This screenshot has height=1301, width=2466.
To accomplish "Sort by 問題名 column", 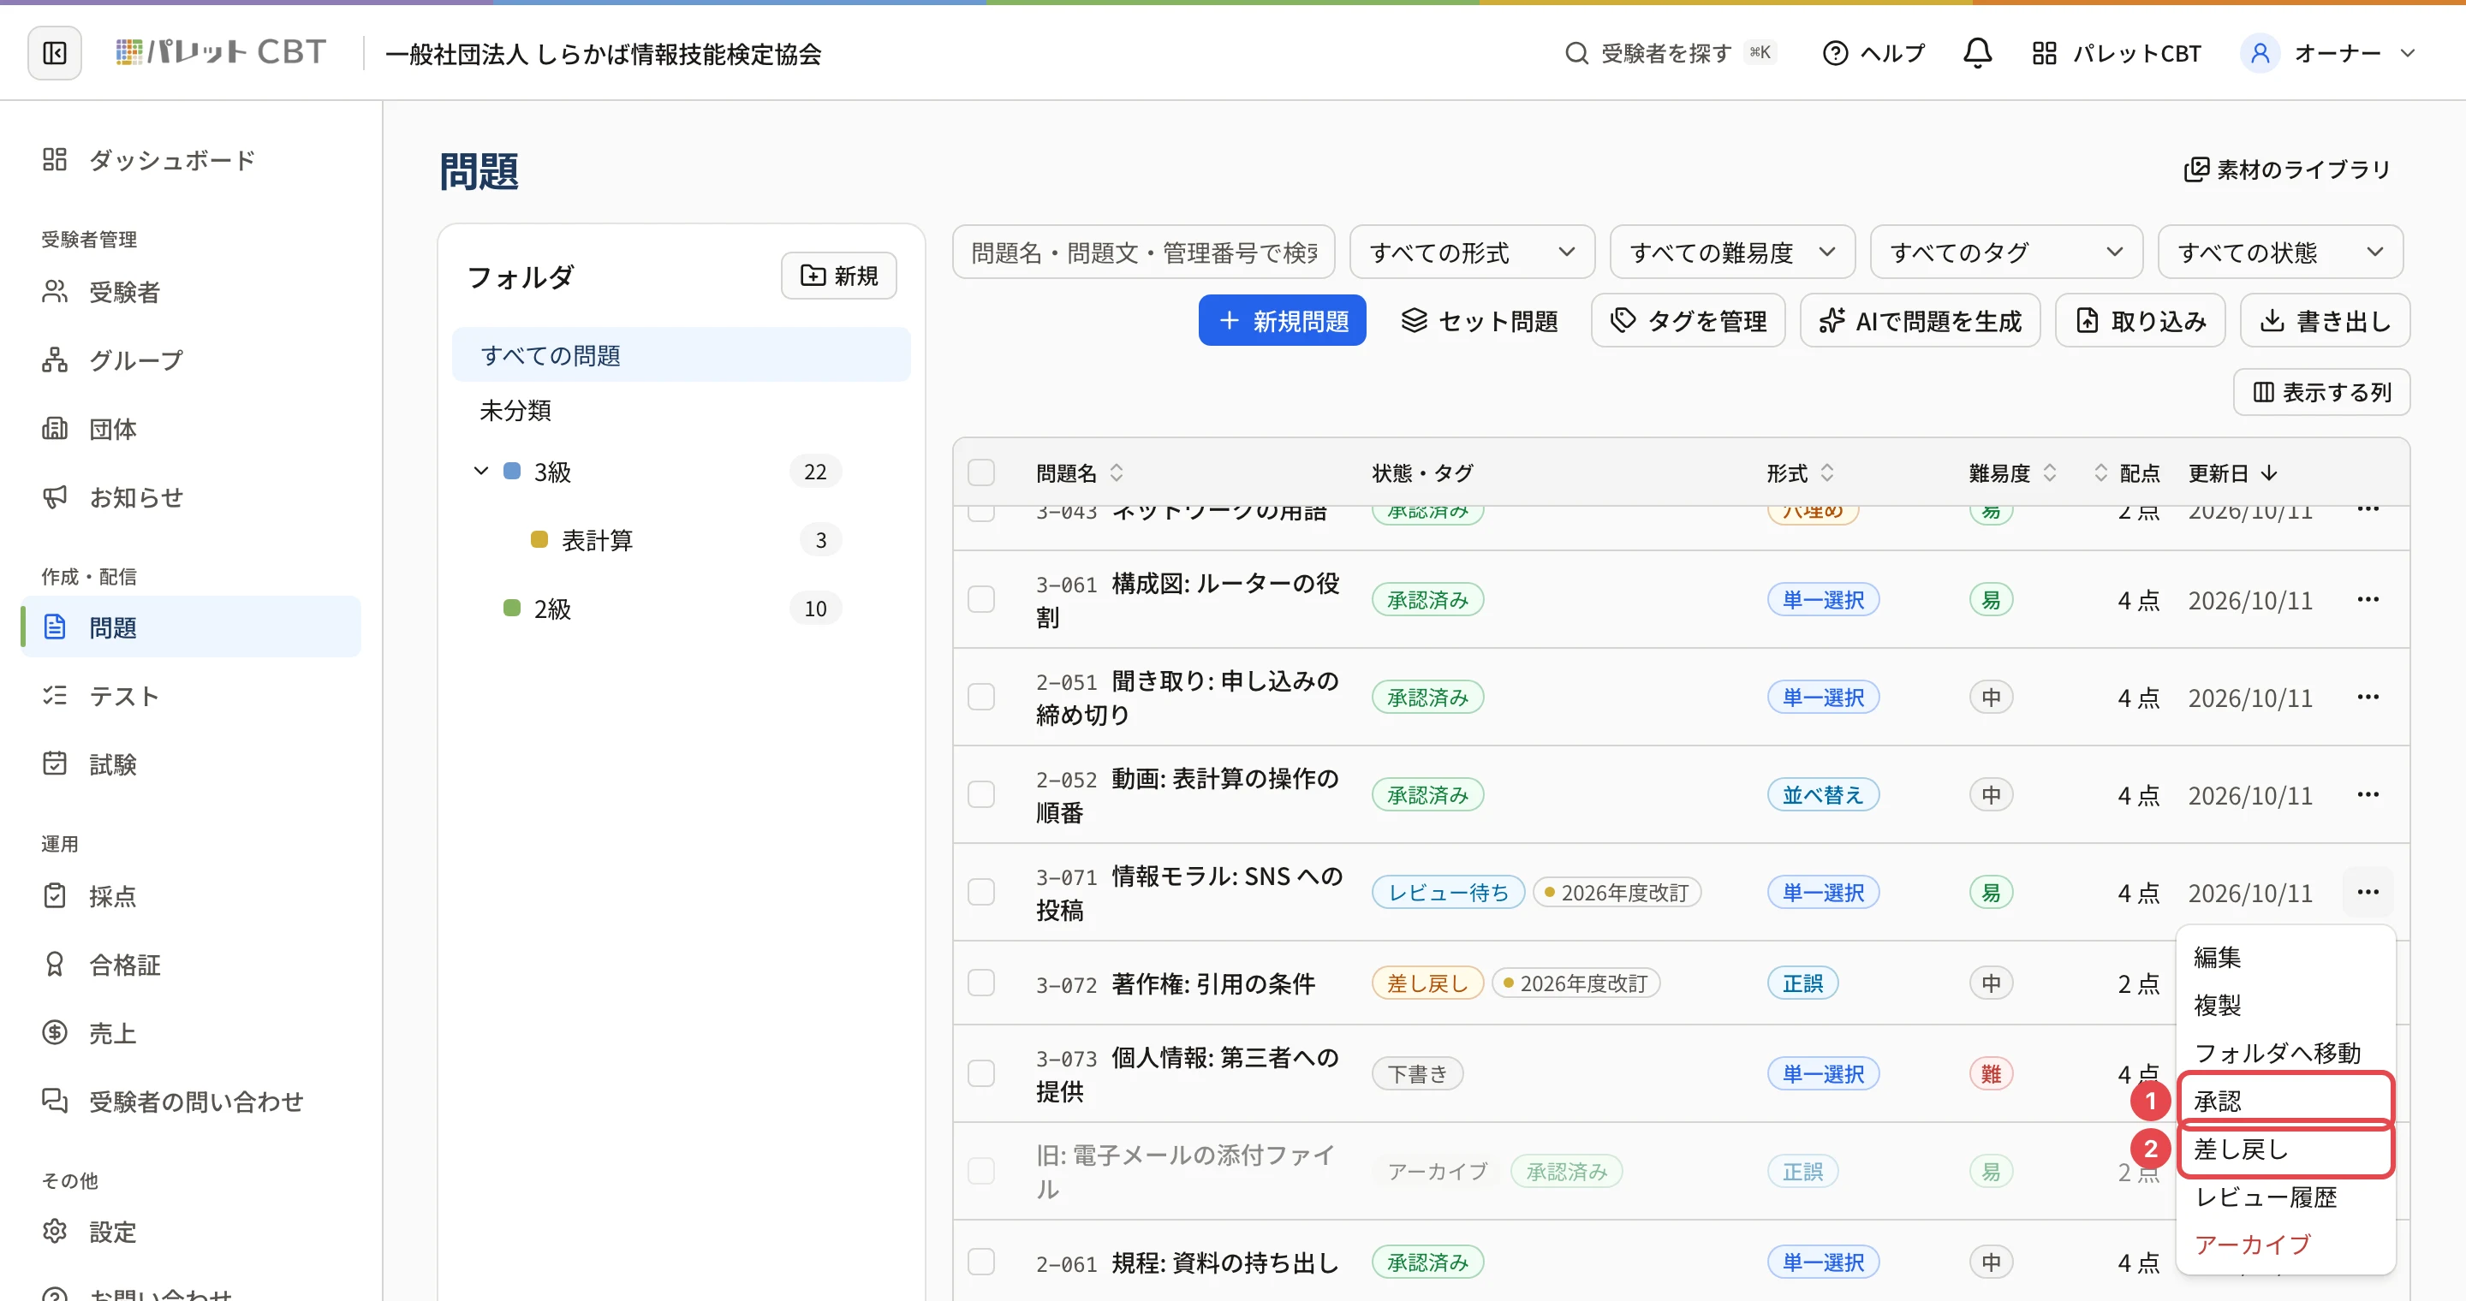I will click(1080, 472).
